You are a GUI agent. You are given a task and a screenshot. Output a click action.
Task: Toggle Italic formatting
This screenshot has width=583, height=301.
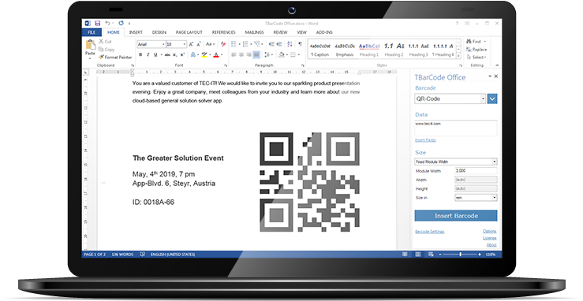(148, 55)
